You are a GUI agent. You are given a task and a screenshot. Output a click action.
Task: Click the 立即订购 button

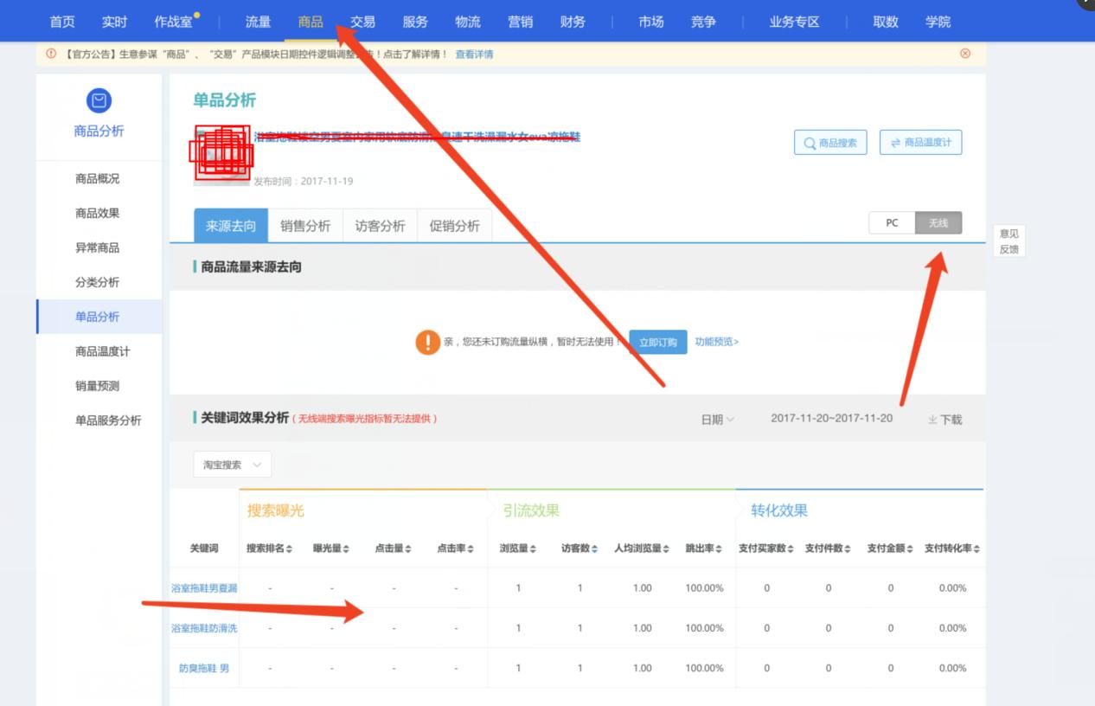[x=658, y=342]
